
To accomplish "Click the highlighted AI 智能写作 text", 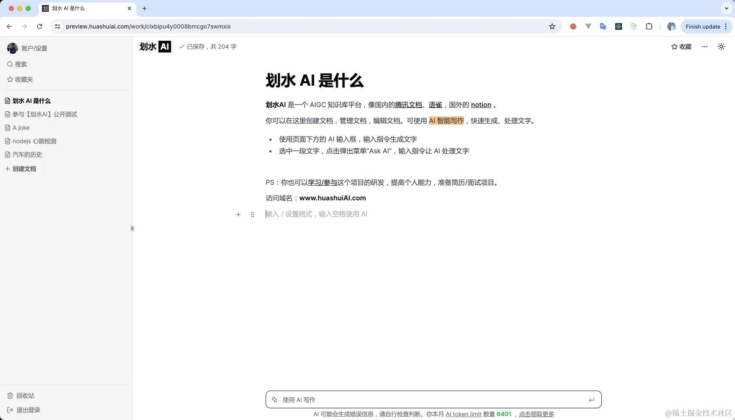I will [x=446, y=121].
